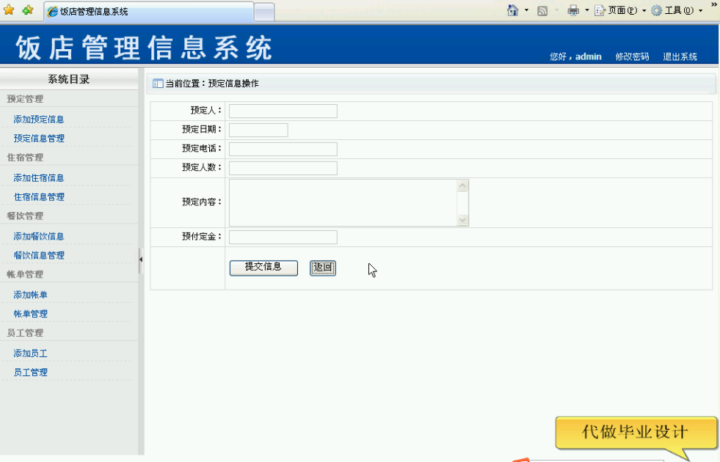Click the 预付定金 input field

283,237
